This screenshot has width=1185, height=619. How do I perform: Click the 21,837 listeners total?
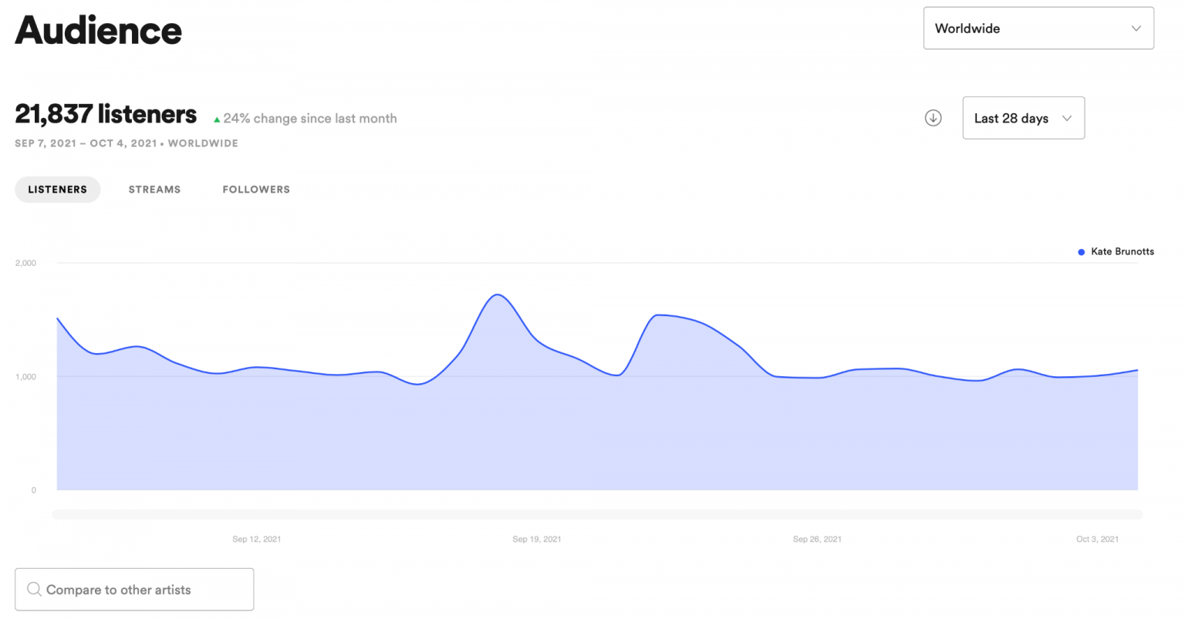(106, 115)
